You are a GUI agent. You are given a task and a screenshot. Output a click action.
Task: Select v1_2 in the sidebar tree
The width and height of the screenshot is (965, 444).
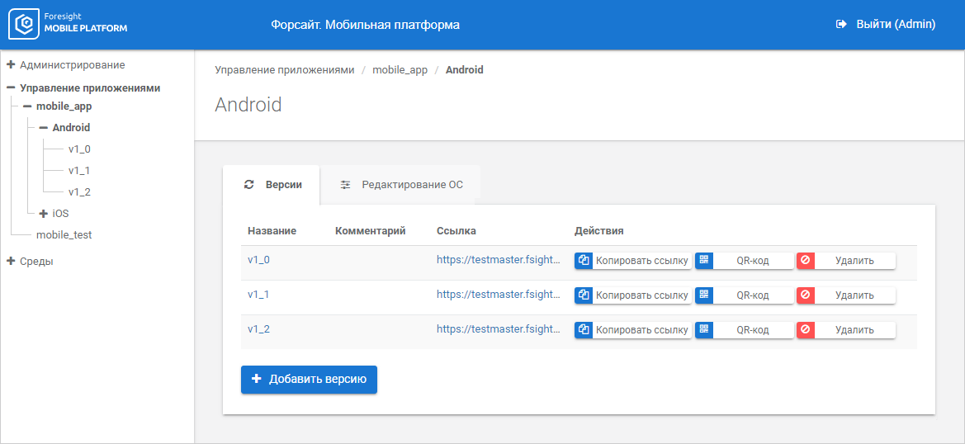(79, 192)
